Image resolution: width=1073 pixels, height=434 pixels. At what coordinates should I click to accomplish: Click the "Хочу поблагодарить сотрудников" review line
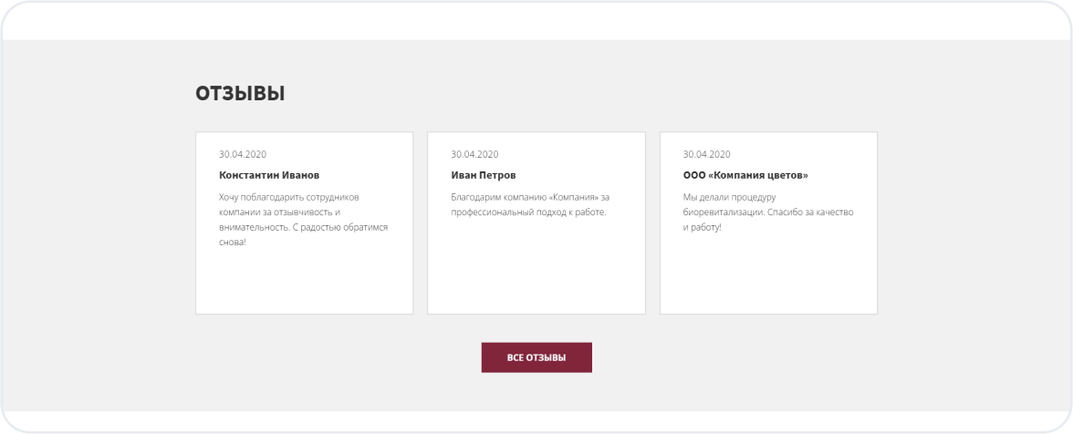point(290,197)
